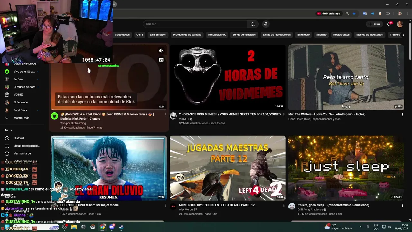Select Series de televisión chip
Screen dimensions: 412x232
[x=244, y=35]
